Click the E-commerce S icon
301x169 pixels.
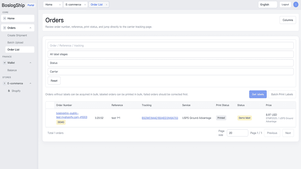5,83
